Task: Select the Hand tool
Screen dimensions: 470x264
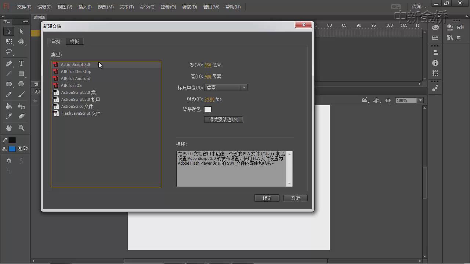Action: coord(9,128)
